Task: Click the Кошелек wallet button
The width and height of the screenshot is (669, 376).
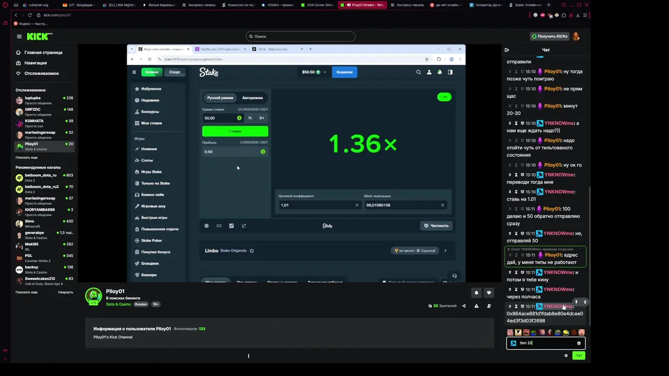Action: 344,72
